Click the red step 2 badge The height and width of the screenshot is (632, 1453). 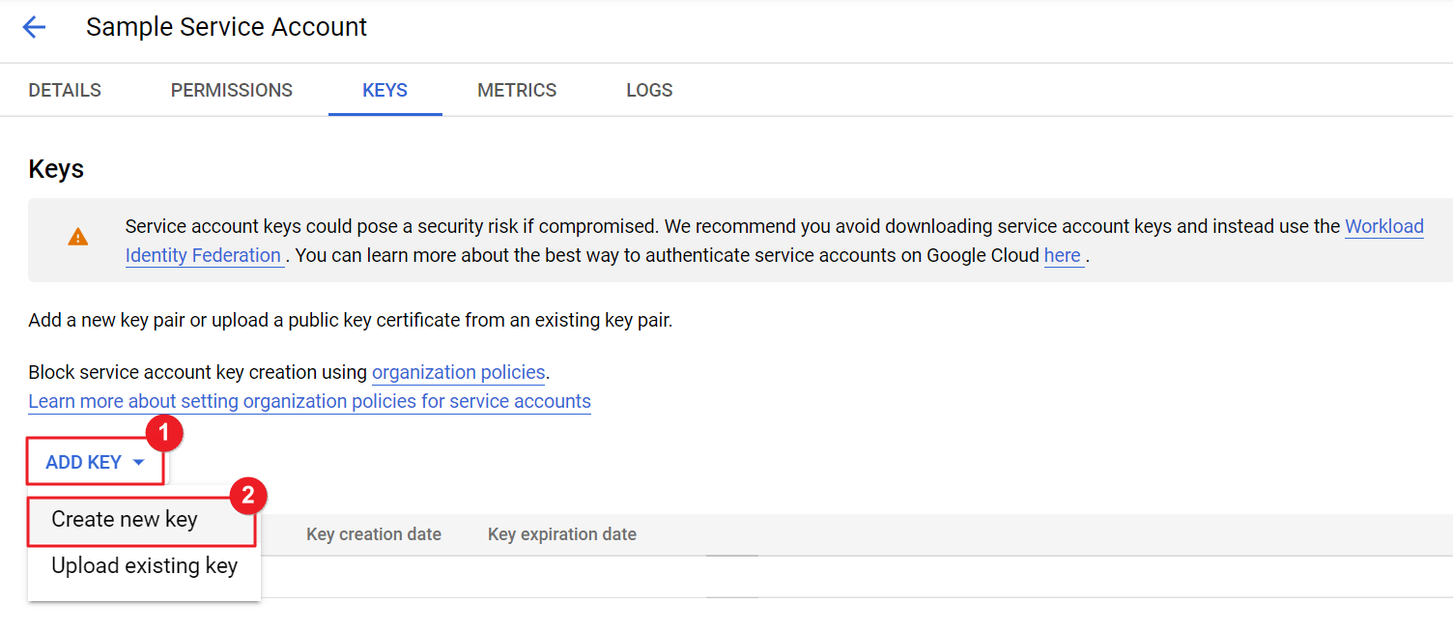tap(248, 496)
